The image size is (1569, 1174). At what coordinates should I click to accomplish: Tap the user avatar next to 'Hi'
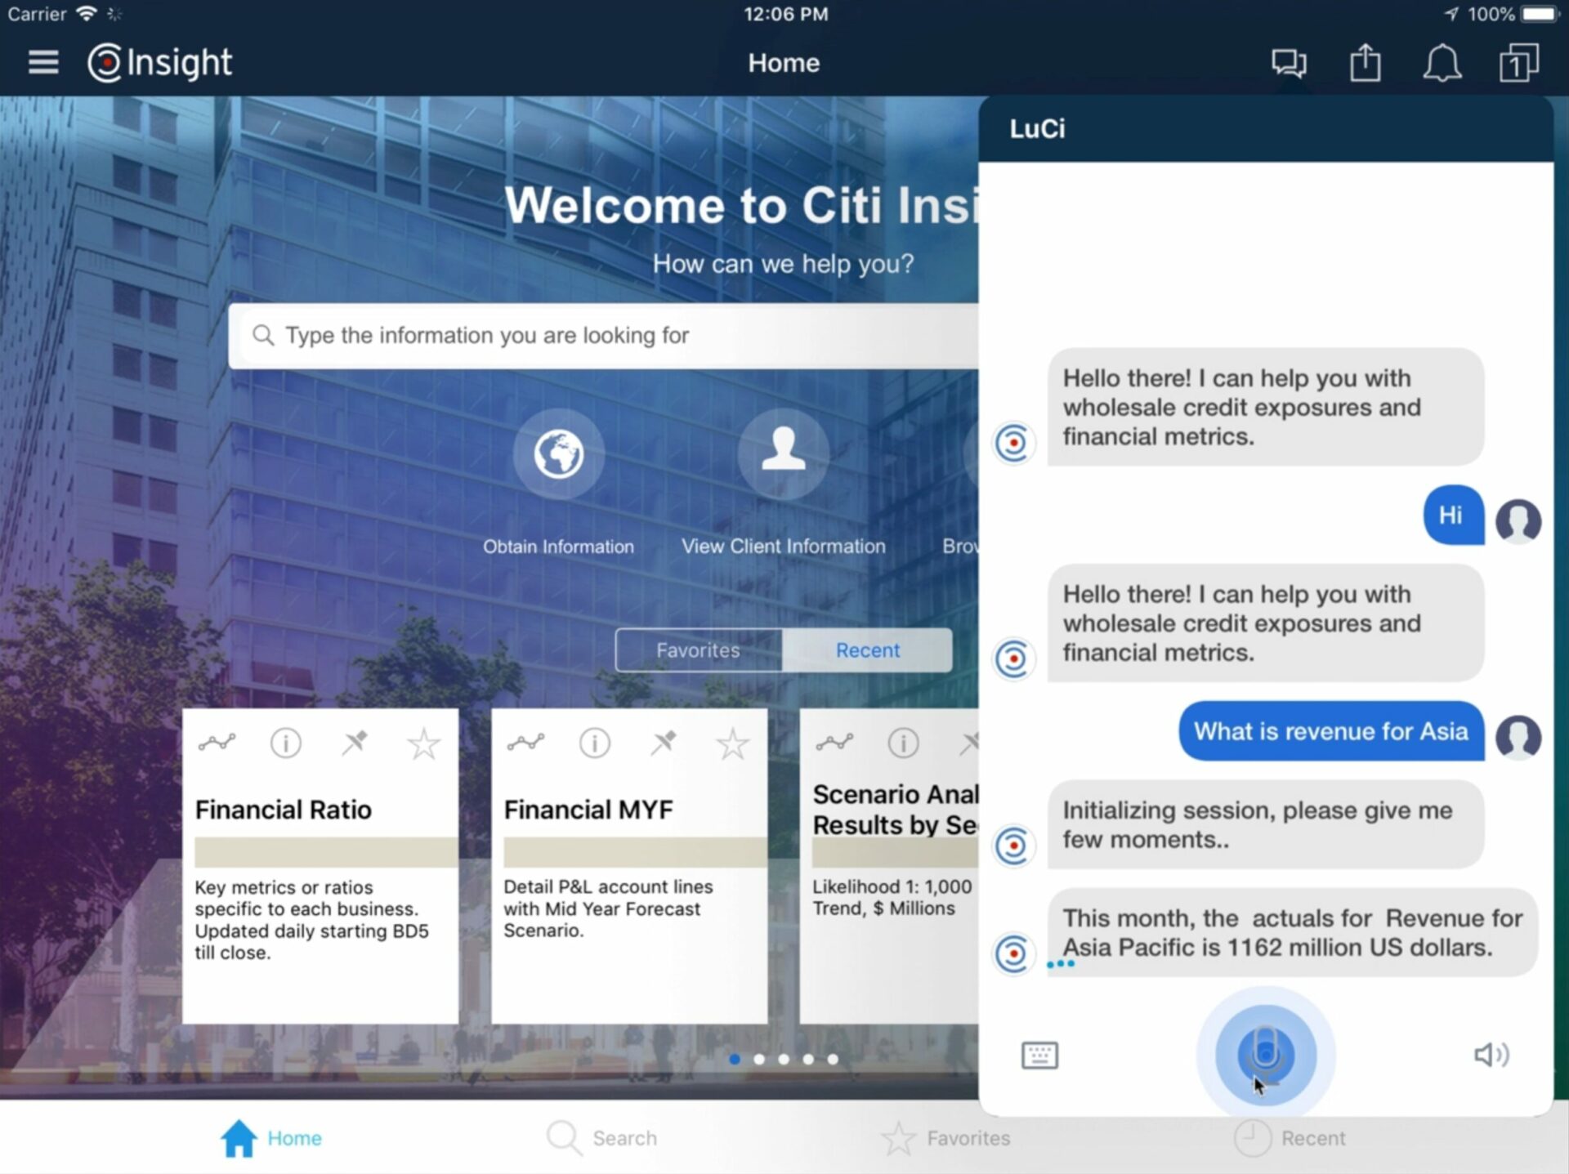[x=1518, y=521]
